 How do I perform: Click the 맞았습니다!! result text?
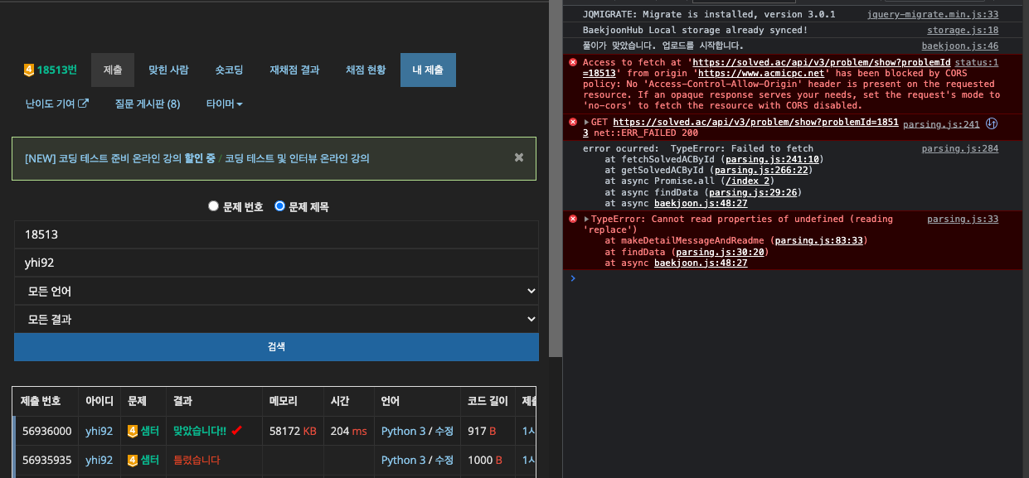click(200, 431)
